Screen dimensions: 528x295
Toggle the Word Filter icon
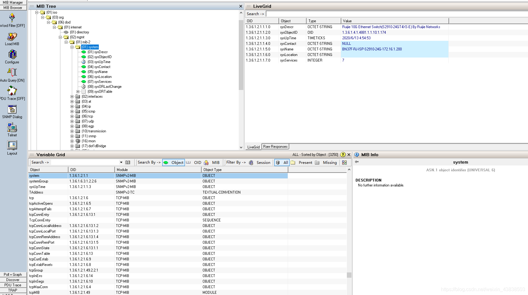point(12,17)
